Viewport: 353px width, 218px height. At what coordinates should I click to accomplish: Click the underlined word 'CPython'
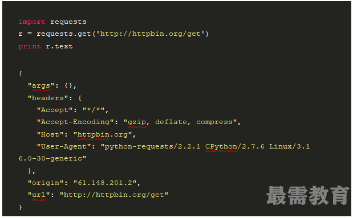coord(221,147)
